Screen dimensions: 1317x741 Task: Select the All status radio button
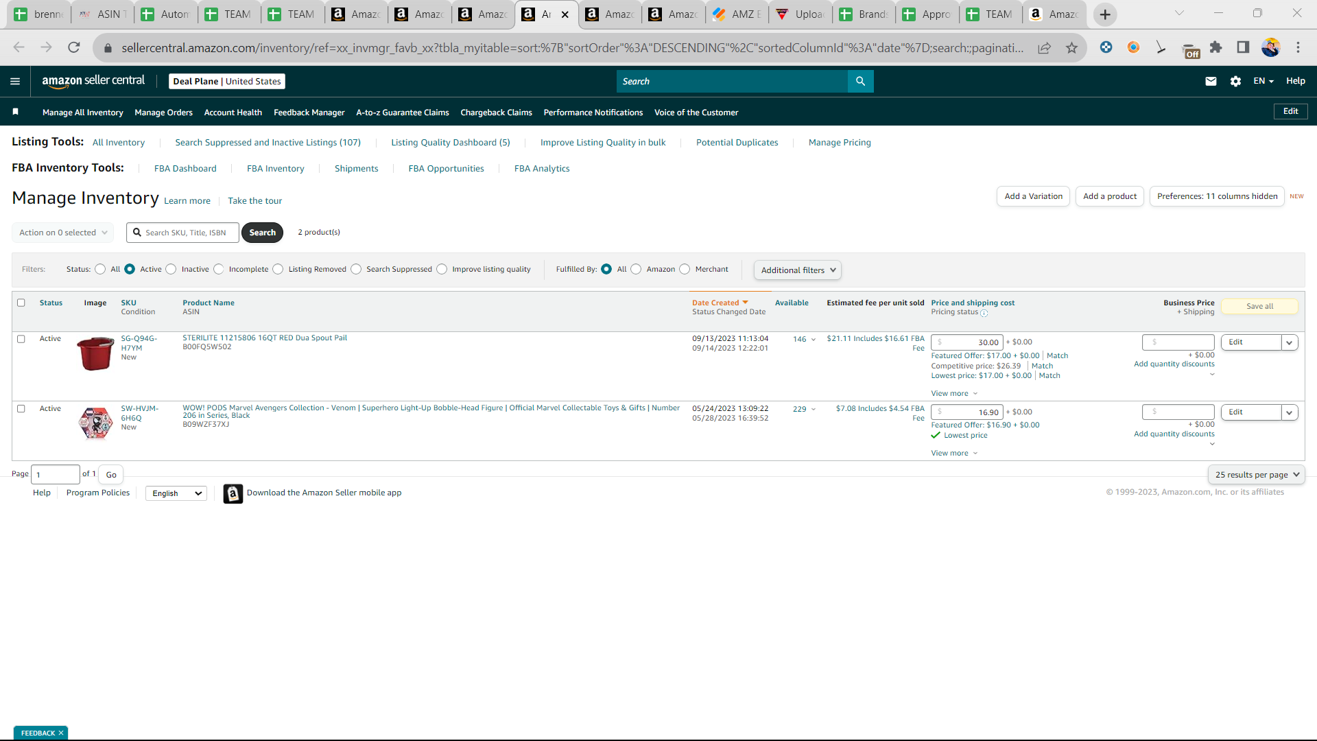point(100,269)
